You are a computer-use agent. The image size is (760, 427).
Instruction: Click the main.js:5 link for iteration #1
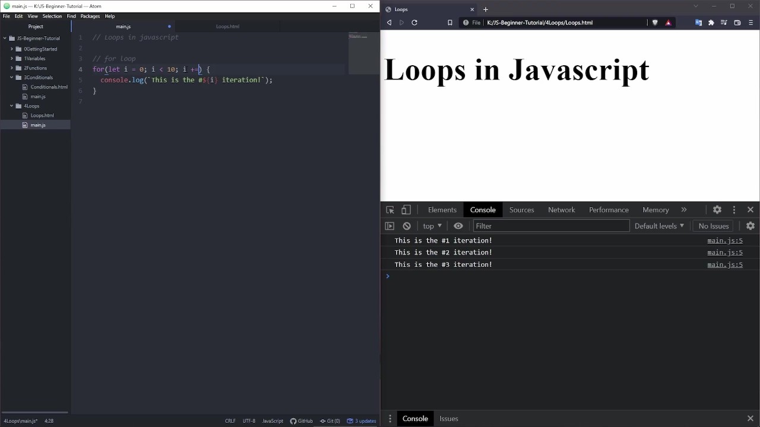[x=724, y=241]
